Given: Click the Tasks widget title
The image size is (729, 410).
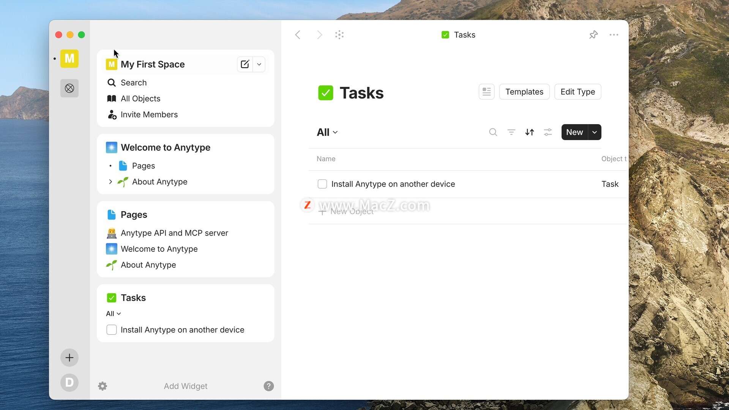Looking at the screenshot, I should 133,298.
